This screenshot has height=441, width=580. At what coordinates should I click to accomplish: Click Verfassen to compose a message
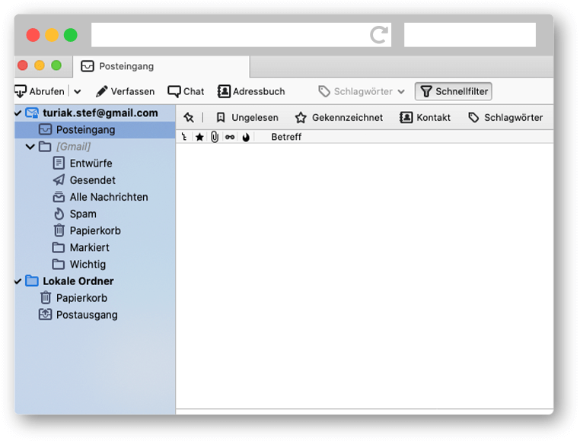point(126,91)
